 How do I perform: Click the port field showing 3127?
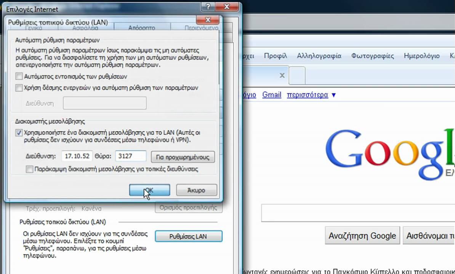point(131,156)
